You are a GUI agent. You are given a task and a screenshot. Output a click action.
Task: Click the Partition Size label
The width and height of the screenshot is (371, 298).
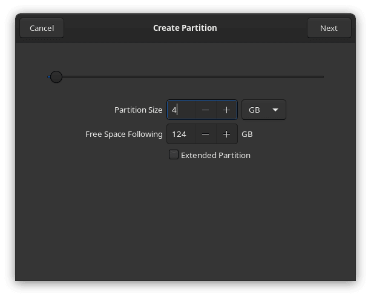click(138, 110)
